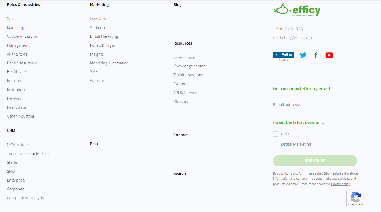381x212 pixels.
Task: View the Enterprise pricing page
Action: click(x=16, y=180)
